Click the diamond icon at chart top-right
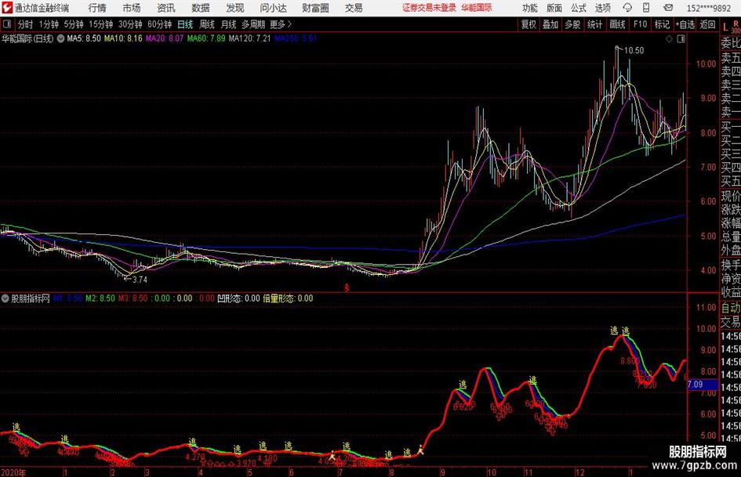This screenshot has height=477, width=741. click(x=669, y=39)
